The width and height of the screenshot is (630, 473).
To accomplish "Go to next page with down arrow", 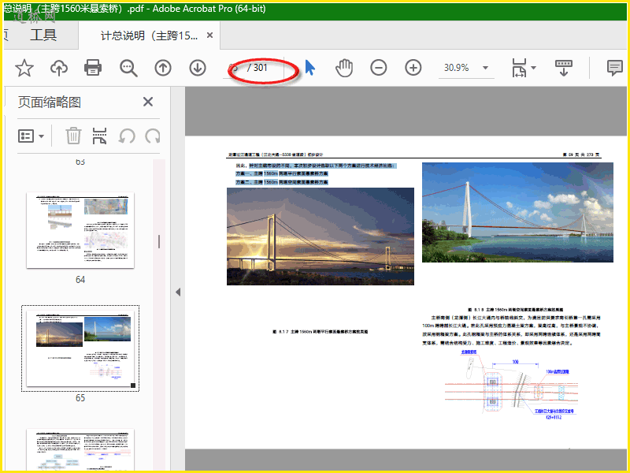I will (198, 68).
